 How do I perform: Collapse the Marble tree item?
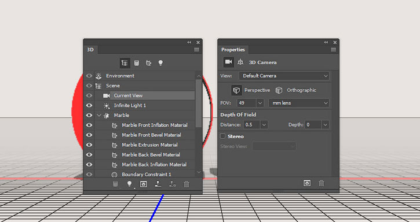(99, 115)
